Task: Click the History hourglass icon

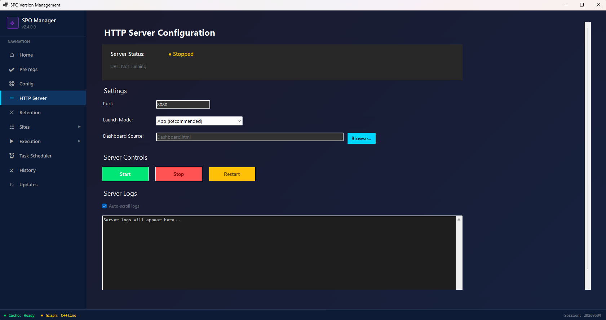Action: click(12, 170)
